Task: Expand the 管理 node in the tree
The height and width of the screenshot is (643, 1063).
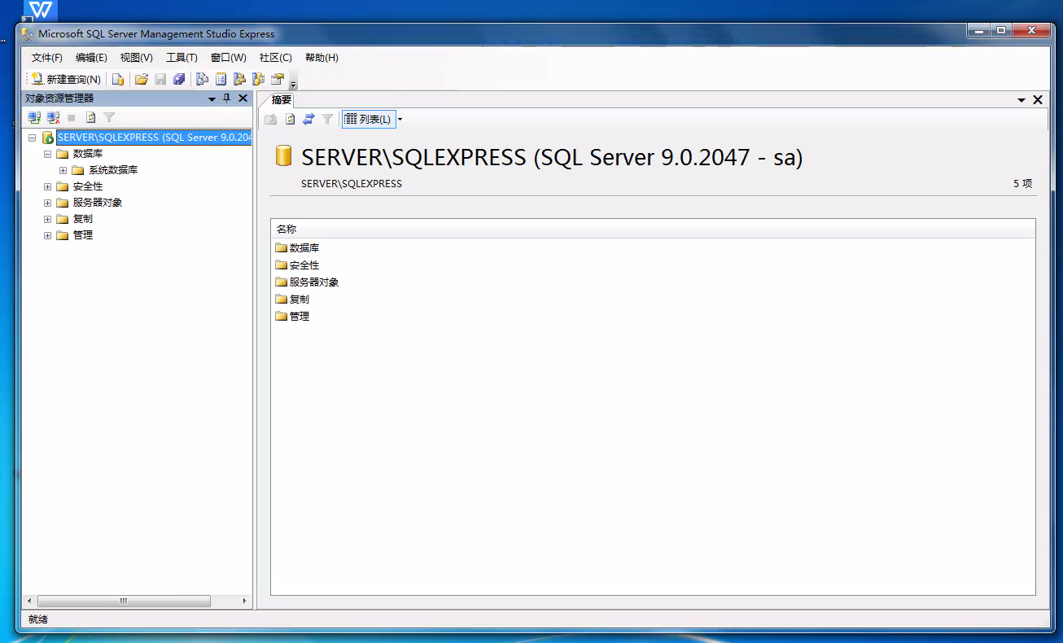Action: (47, 235)
